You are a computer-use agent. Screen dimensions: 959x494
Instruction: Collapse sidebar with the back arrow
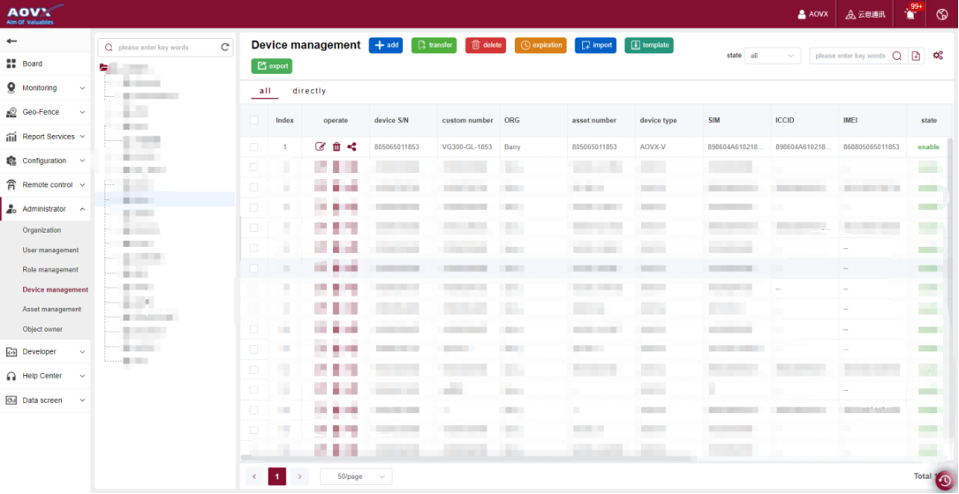11,41
